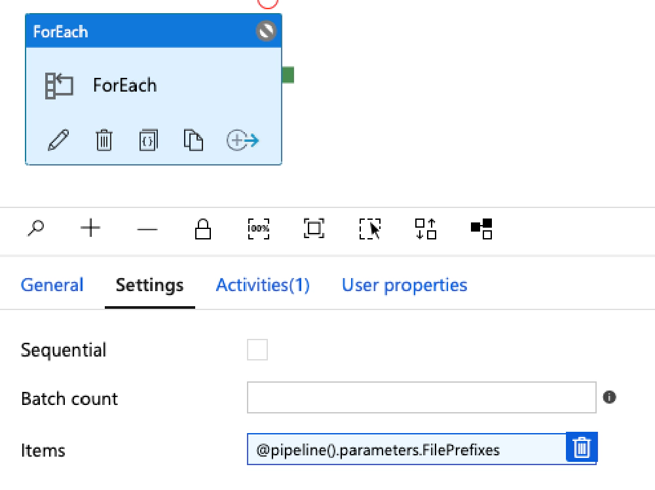655x490 pixels.
Task: Zoom in on the pipeline canvas
Action: tap(90, 229)
